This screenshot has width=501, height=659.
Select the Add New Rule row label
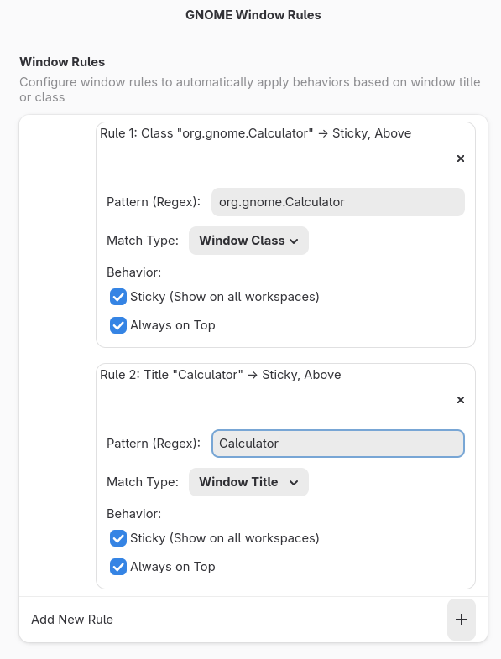tap(72, 620)
